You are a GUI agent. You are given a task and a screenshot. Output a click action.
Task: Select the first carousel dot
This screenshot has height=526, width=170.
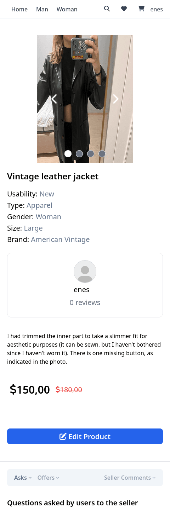(x=68, y=154)
